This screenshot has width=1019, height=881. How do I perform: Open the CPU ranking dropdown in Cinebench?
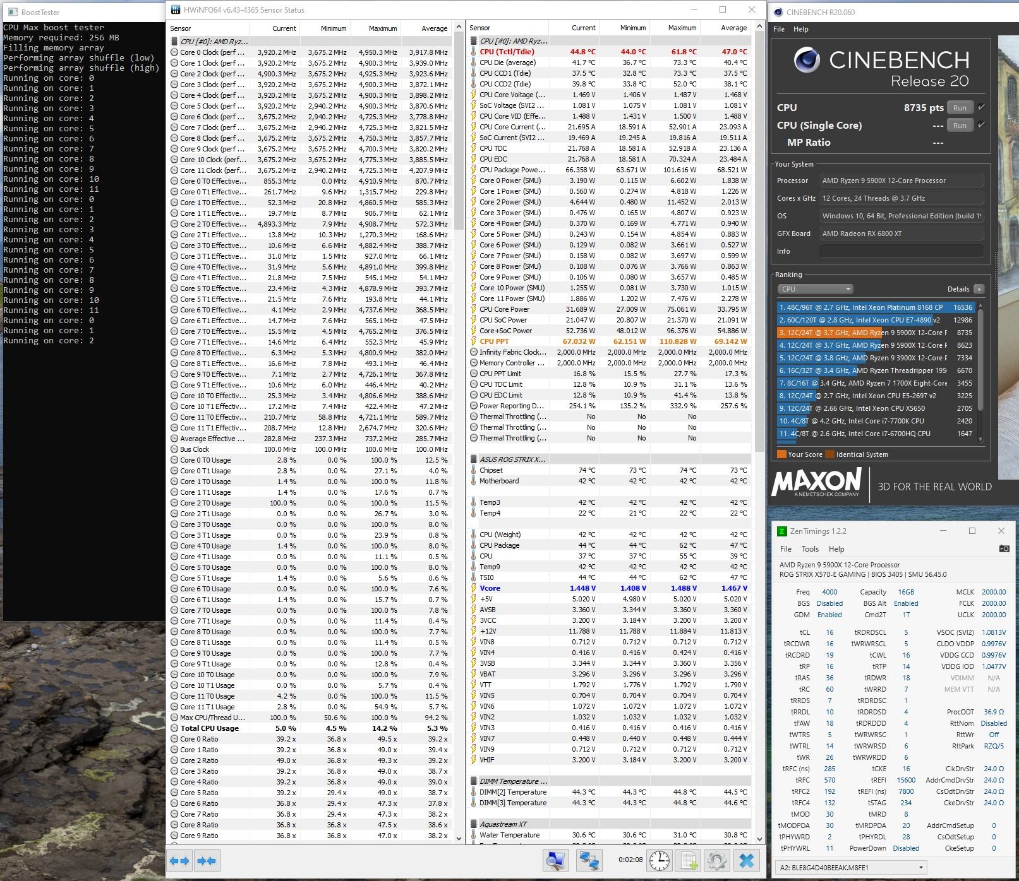coord(816,289)
